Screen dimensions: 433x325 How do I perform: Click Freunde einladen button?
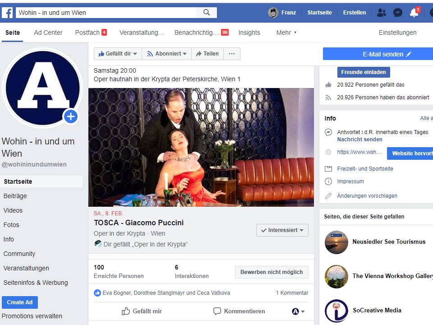364,72
